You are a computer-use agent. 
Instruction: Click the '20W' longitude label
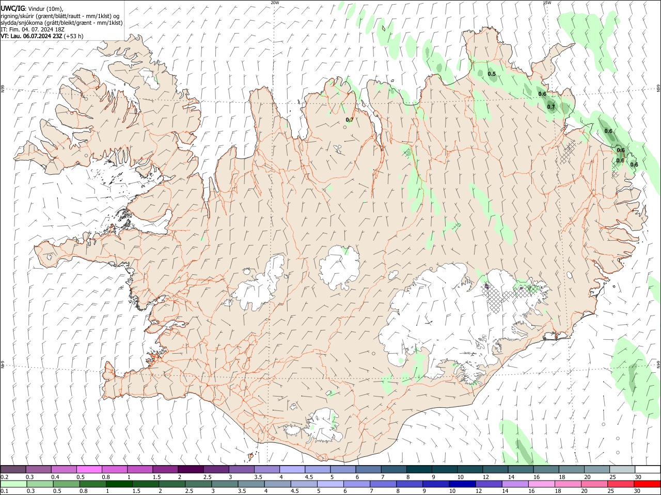pyautogui.click(x=275, y=3)
